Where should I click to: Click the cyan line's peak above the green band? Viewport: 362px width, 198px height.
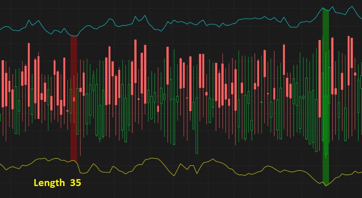pyautogui.click(x=325, y=9)
